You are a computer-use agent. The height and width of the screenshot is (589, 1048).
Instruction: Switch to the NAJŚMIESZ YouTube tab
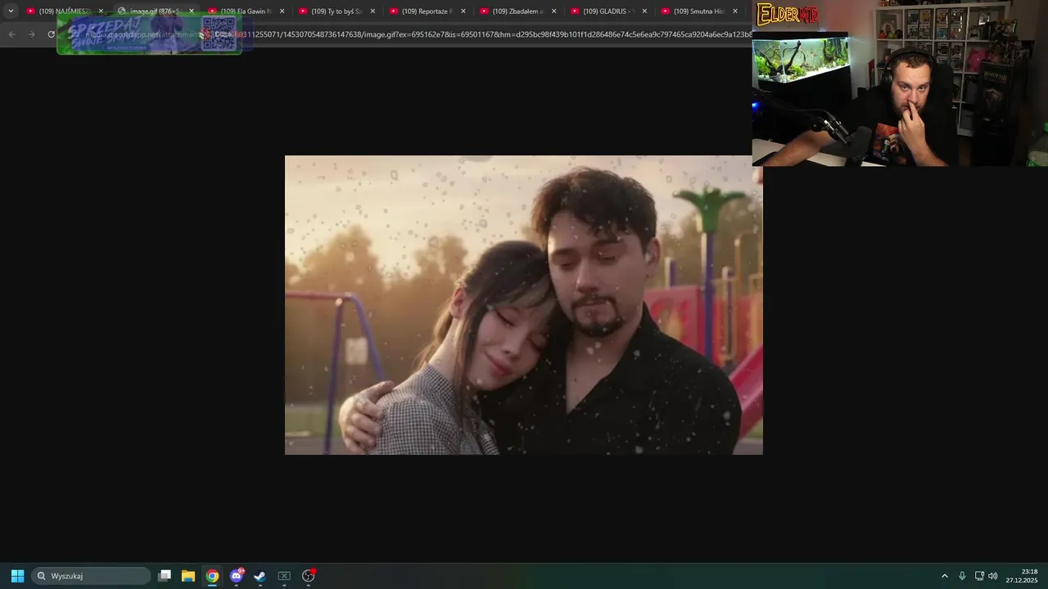[64, 11]
